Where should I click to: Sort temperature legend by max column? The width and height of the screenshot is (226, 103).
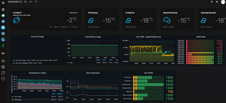pyautogui.click(x=54, y=94)
